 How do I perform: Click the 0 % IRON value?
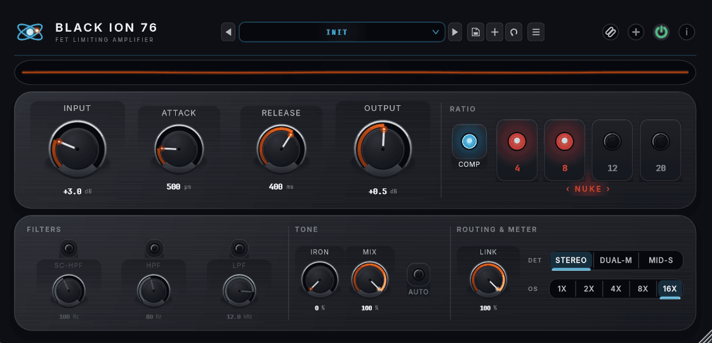[320, 308]
